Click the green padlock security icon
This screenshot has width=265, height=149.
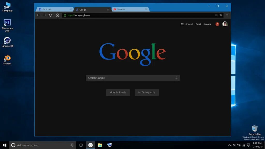(x=65, y=15)
